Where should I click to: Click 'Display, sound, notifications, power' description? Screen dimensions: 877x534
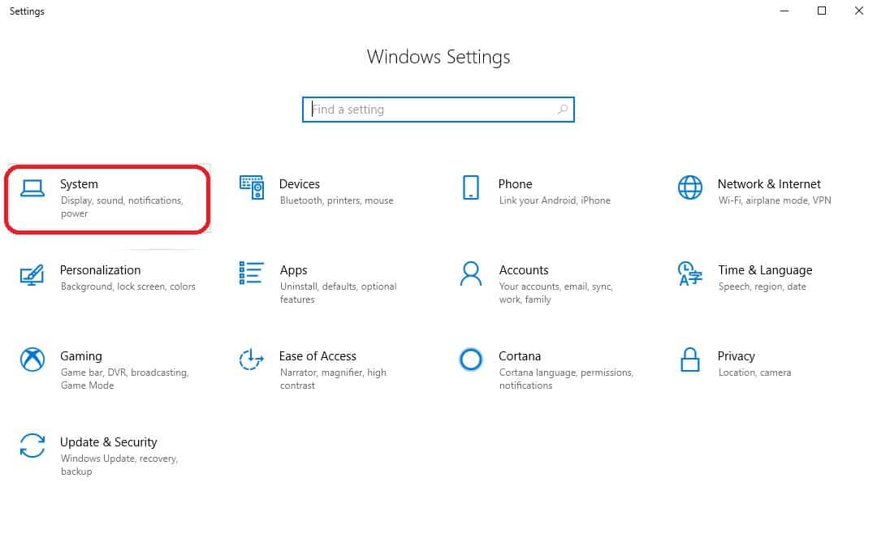click(x=122, y=207)
